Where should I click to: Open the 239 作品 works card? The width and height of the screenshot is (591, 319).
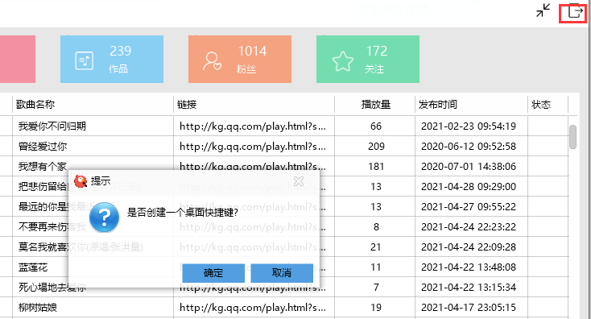(x=112, y=59)
